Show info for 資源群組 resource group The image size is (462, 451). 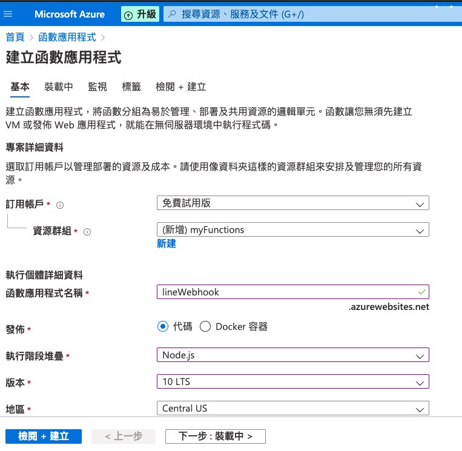point(87,232)
